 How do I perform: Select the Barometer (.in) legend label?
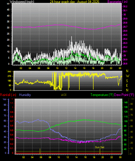[x=117, y=2]
